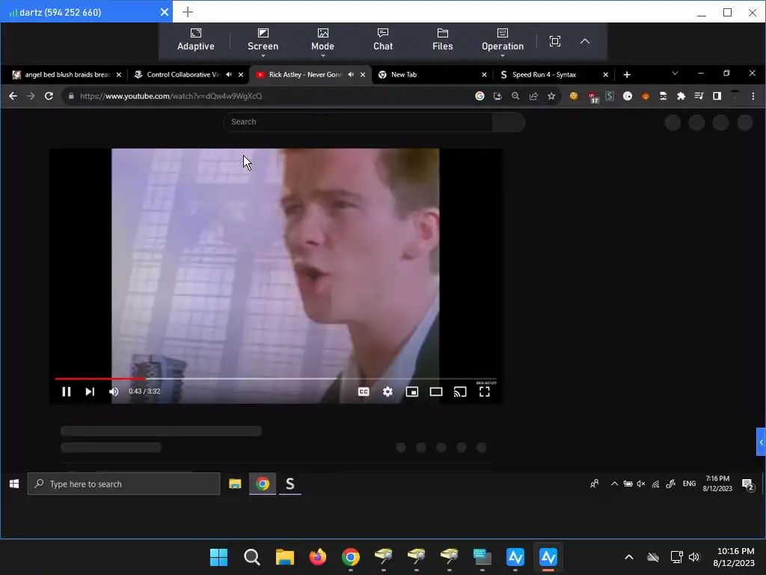The height and width of the screenshot is (575, 766).
Task: Open Firefox from the local taskbar
Action: coord(317,557)
